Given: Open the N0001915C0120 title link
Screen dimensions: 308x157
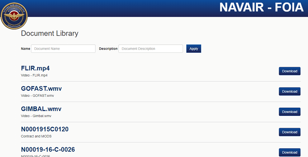Looking at the screenshot, I should click(45, 129).
